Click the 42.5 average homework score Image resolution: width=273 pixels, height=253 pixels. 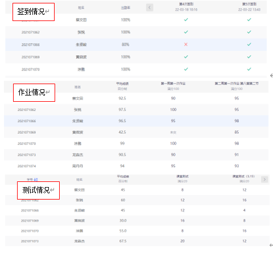122,132
